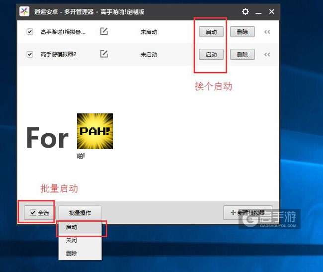Start the 高手游模拟器2 emulator

coord(211,54)
